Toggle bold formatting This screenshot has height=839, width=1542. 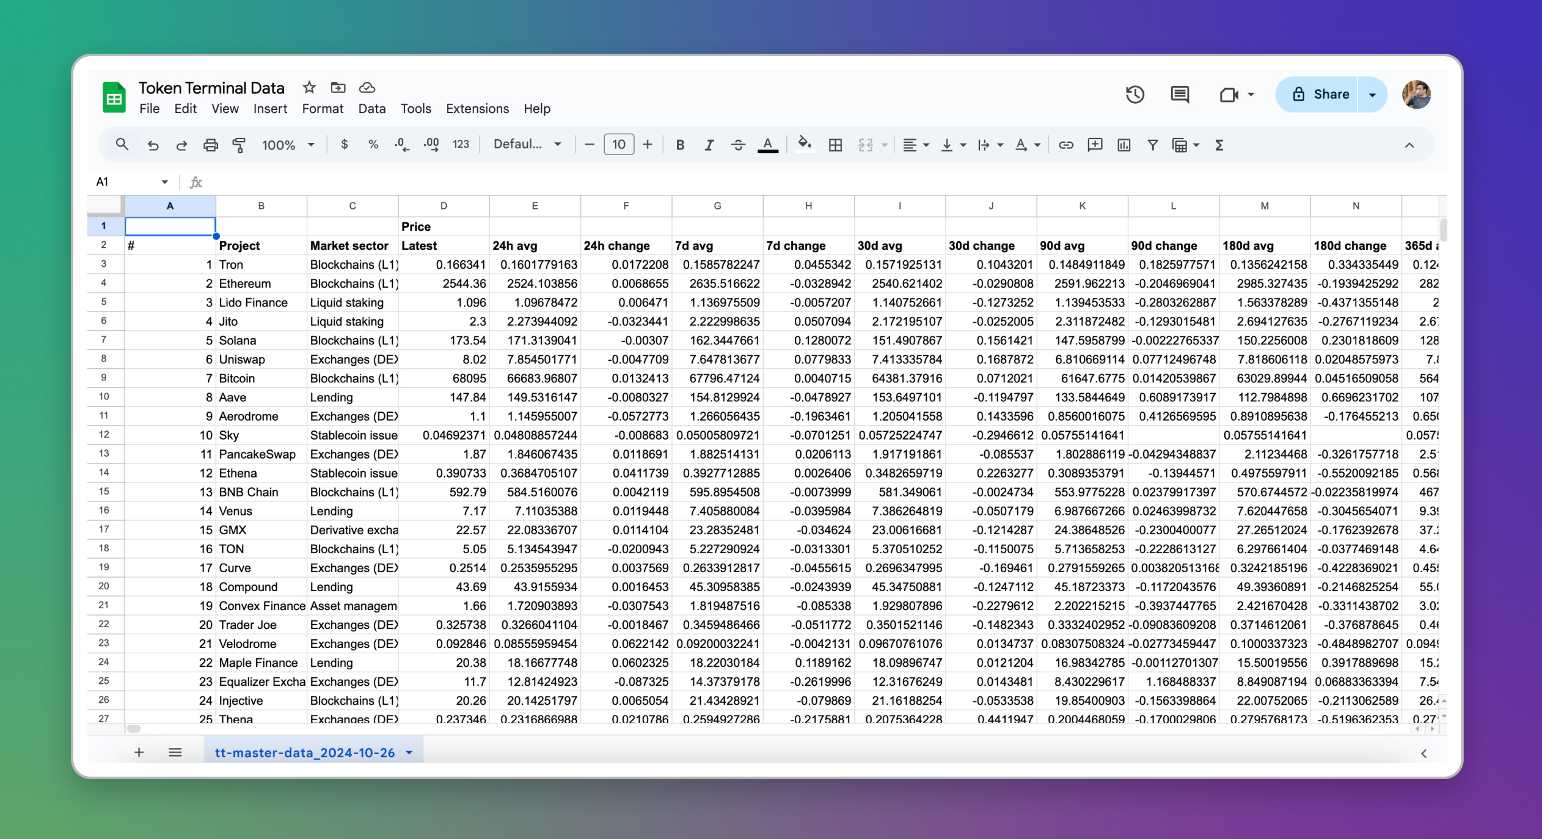pos(680,145)
